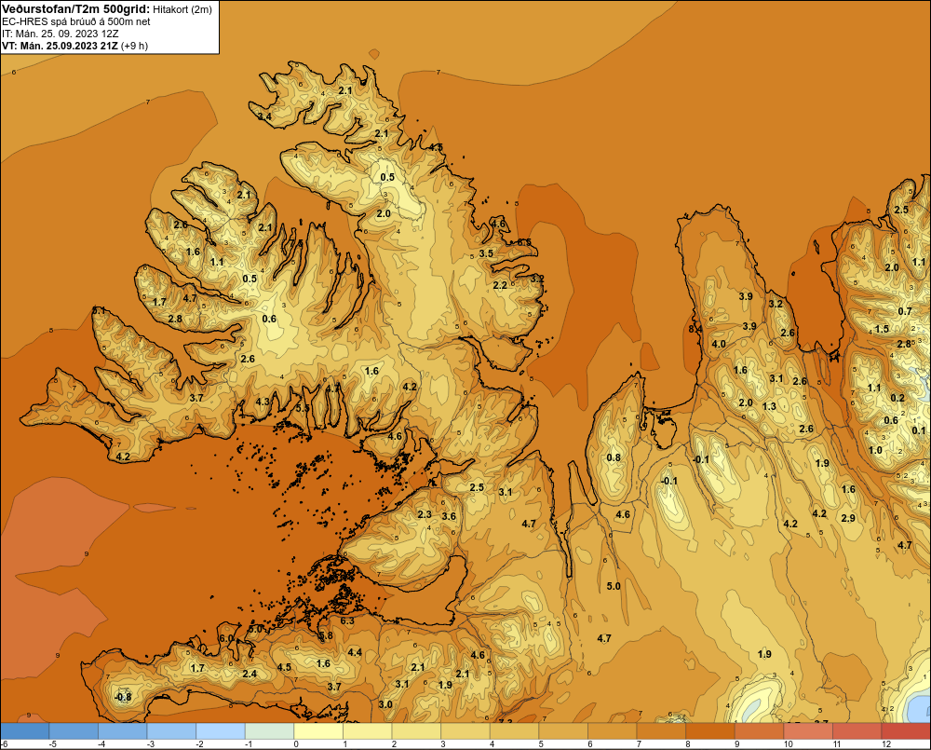Click the 3.5 temperature value
Viewport: 931px width, 750px height.
tap(486, 253)
